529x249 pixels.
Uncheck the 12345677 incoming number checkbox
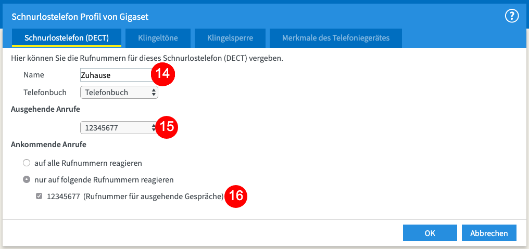click(39, 196)
